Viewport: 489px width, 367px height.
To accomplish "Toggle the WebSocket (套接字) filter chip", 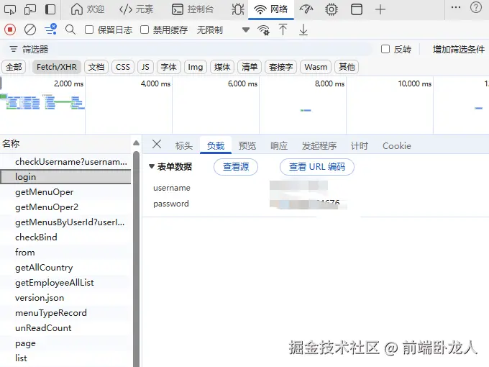I will click(280, 67).
